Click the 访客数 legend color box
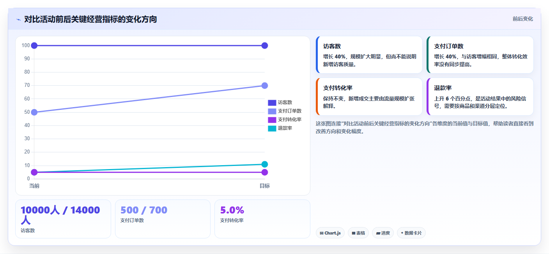549x254 pixels. pos(272,102)
